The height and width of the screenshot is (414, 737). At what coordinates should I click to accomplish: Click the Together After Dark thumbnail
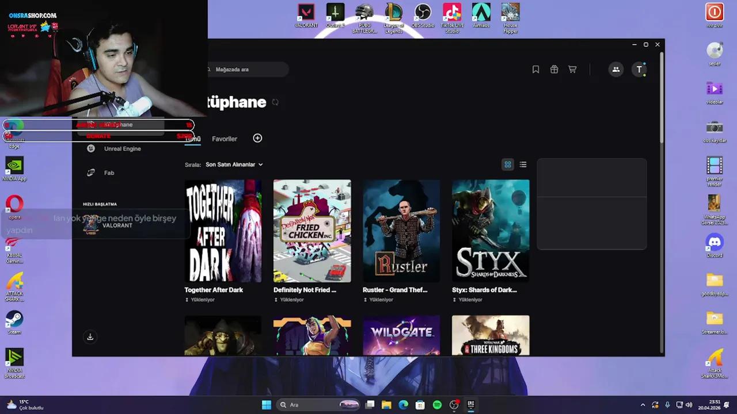pyautogui.click(x=223, y=231)
